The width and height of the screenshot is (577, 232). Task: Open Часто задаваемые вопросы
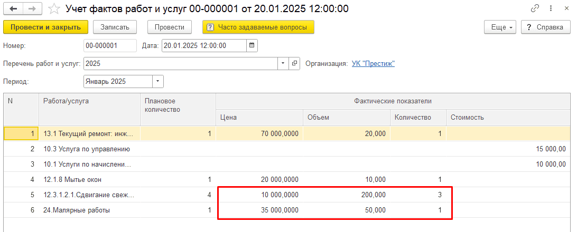258,27
